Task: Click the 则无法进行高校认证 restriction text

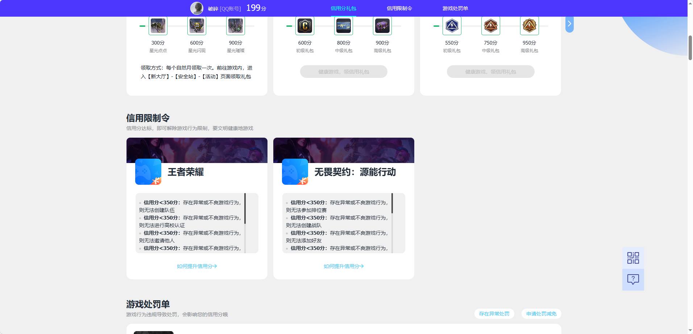Action: coord(162,225)
